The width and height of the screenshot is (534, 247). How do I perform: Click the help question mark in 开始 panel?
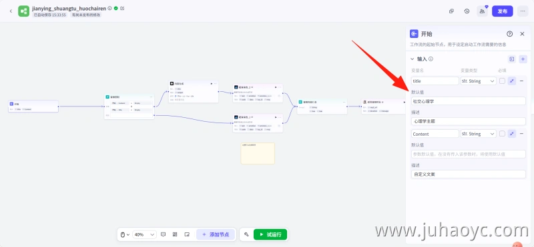click(x=509, y=34)
